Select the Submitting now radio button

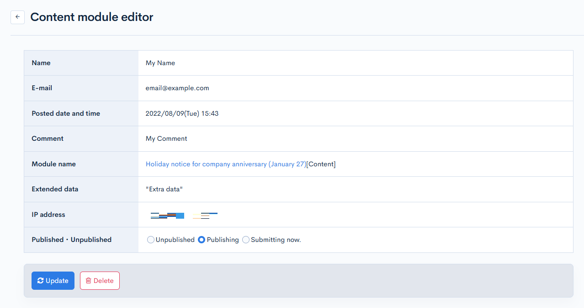tap(246, 239)
